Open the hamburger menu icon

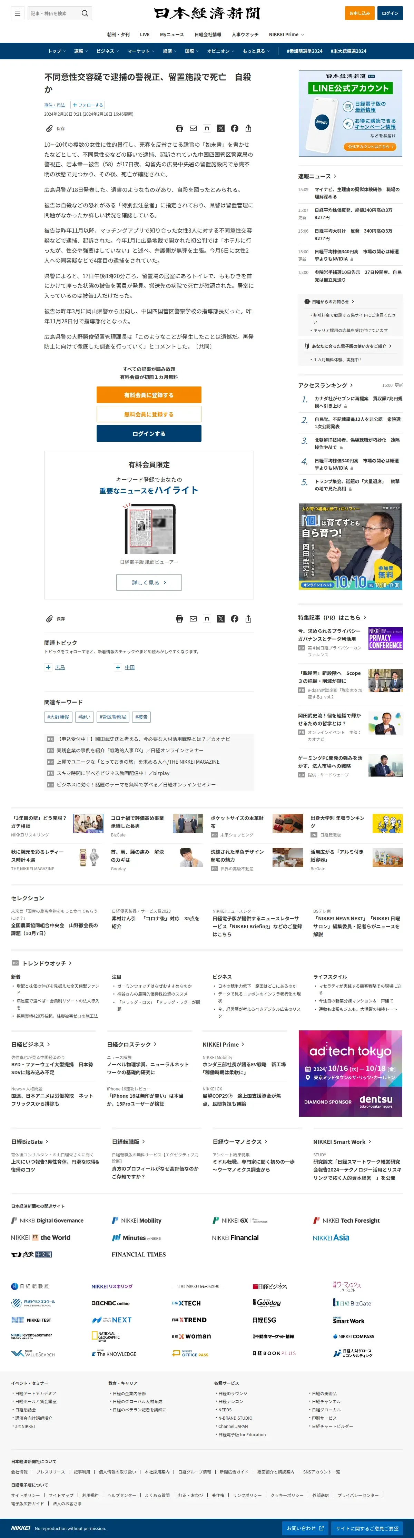click(x=17, y=13)
